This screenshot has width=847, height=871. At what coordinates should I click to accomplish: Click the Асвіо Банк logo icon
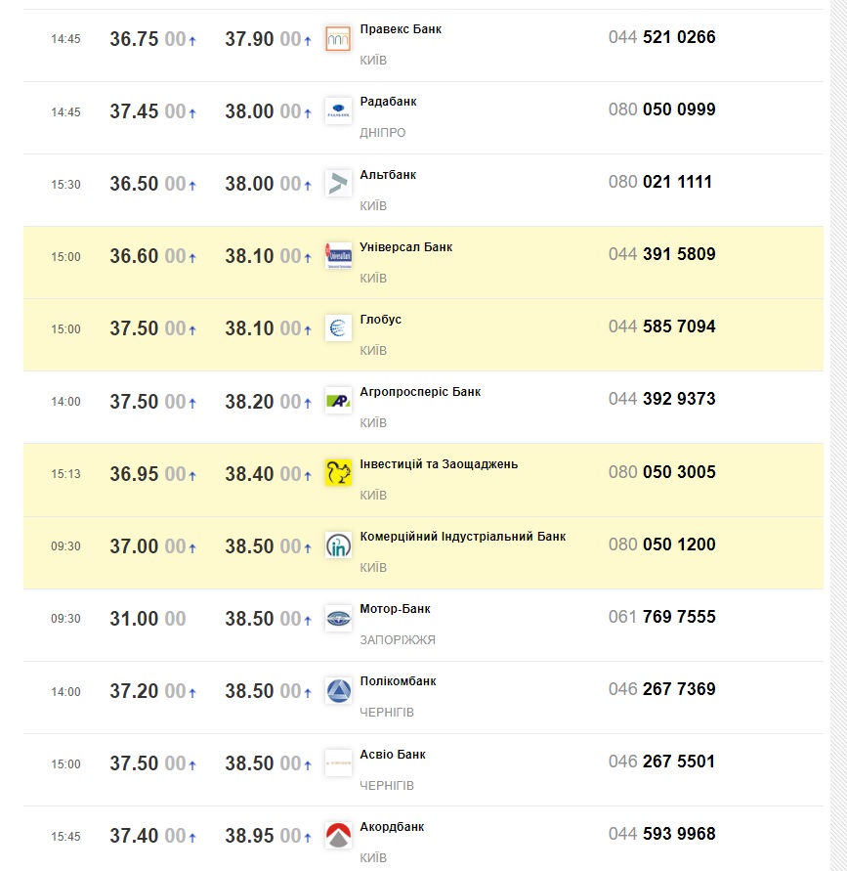tap(338, 763)
